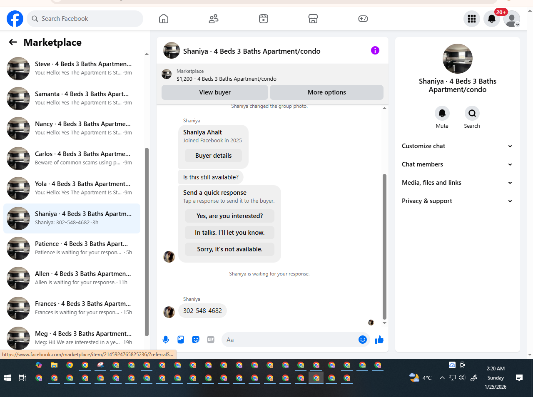
Task: Open File Explorer from the taskbar
Action: coord(54,365)
